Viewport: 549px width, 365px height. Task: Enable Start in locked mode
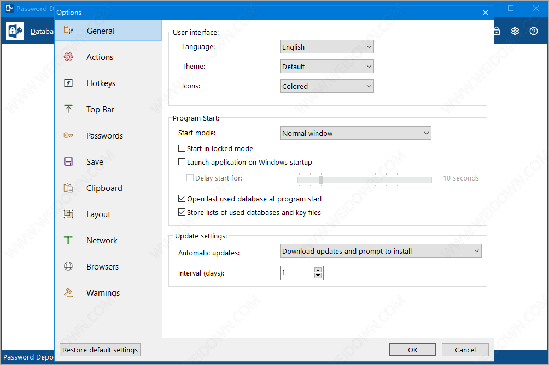[x=182, y=148]
